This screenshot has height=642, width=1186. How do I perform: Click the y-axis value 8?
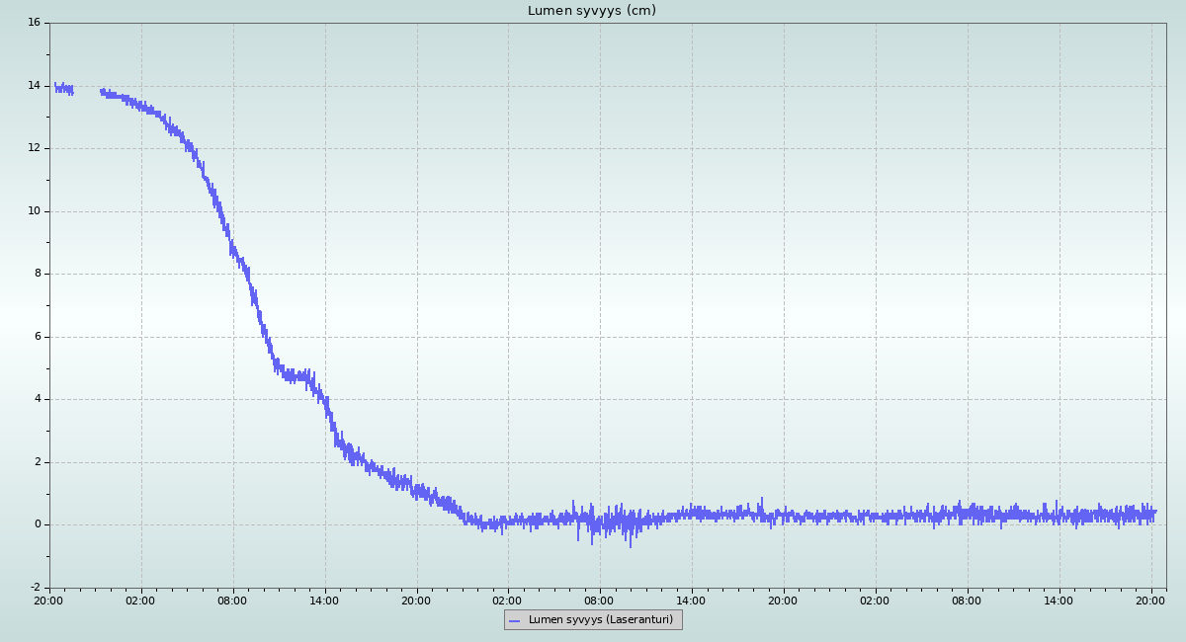pos(37,274)
